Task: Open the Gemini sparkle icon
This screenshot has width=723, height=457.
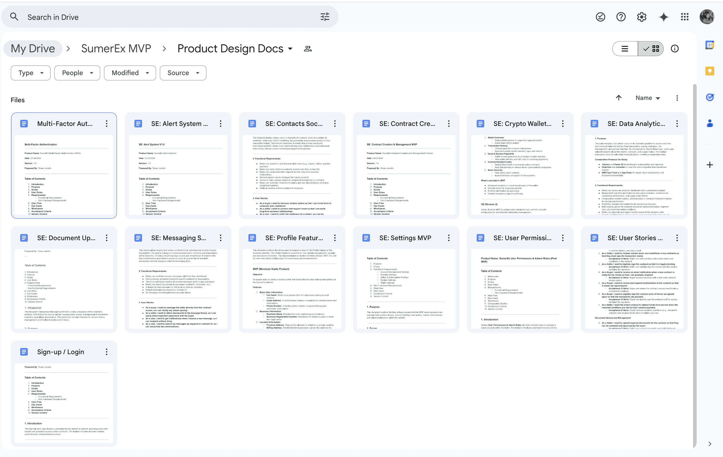Action: click(x=663, y=17)
